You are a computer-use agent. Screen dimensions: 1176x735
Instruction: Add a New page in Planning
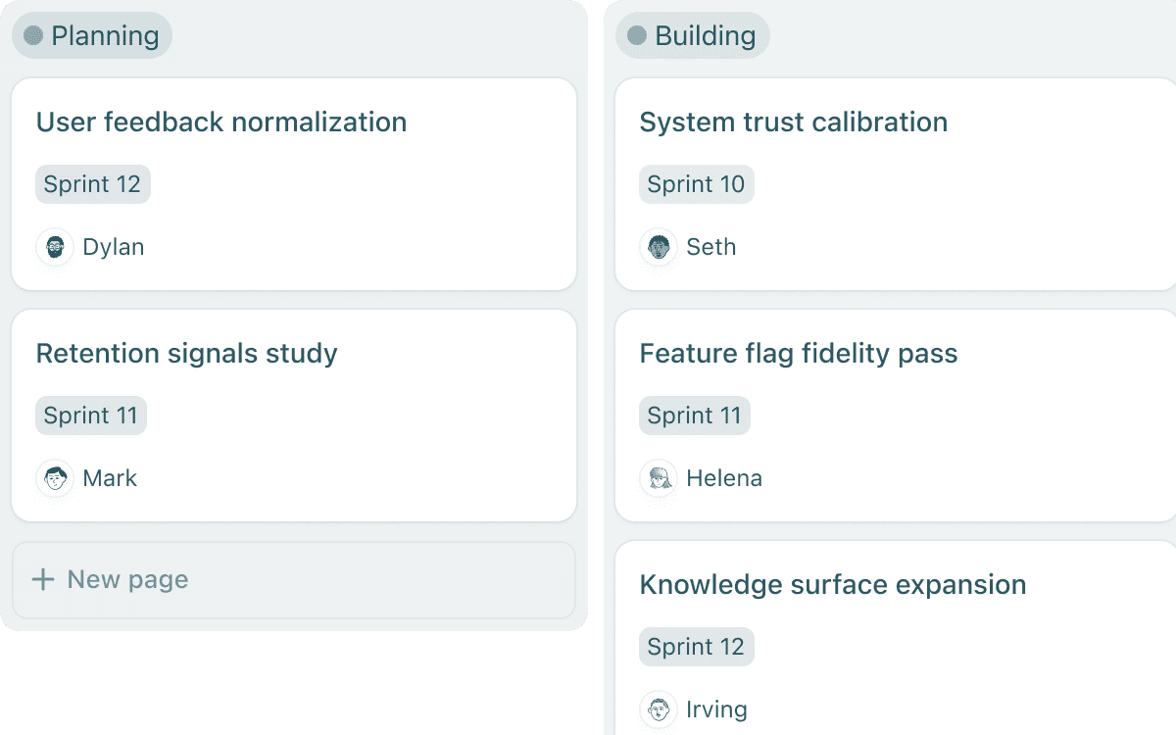(x=127, y=579)
